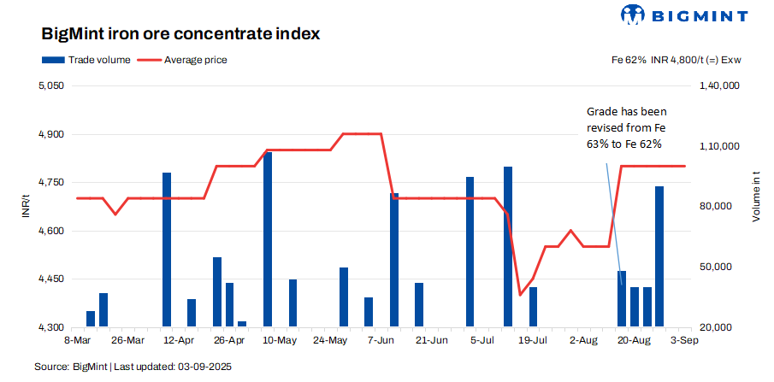The width and height of the screenshot is (774, 382).
Task: Click the 7-Jun x-axis date label
Action: (381, 340)
